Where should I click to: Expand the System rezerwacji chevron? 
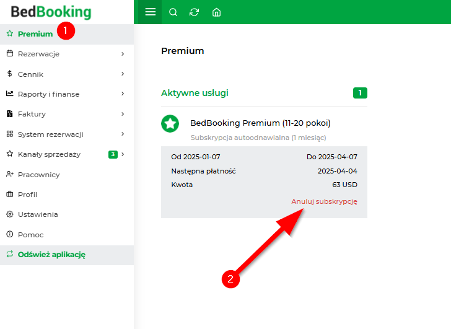tap(123, 134)
